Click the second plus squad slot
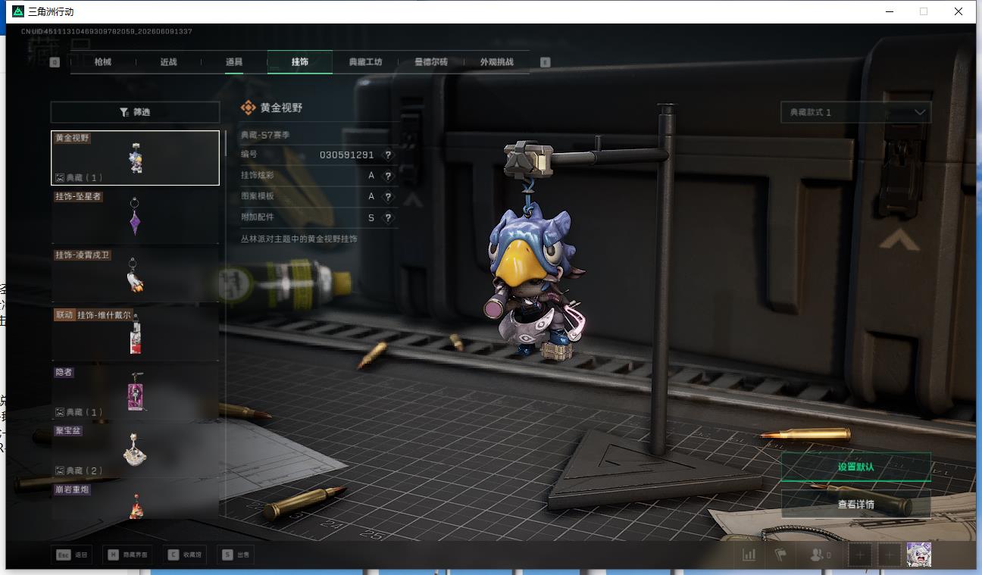This screenshot has height=575, width=982. pos(889,555)
